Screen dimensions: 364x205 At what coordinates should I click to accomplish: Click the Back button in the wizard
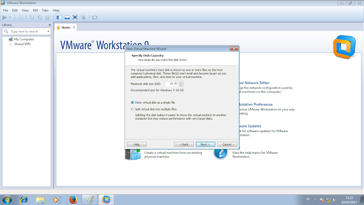pos(184,144)
